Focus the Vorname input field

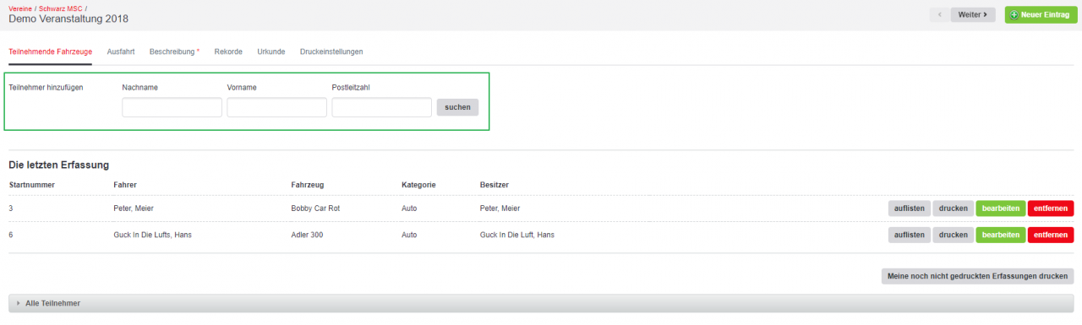coord(276,107)
